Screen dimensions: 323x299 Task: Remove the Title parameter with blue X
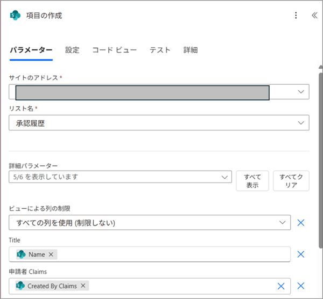coord(301,254)
